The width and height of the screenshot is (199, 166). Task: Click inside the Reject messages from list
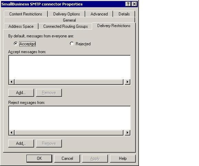click(x=69, y=118)
